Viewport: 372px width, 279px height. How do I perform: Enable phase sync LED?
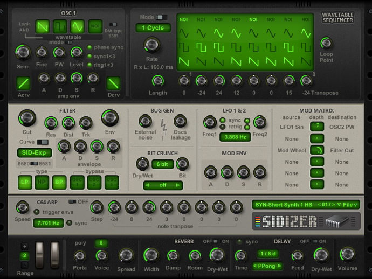(x=89, y=47)
